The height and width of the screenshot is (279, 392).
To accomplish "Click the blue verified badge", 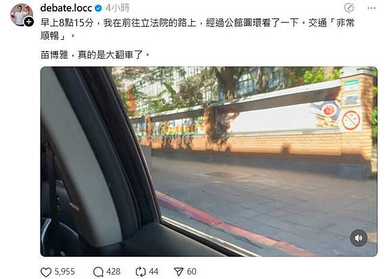I will [x=98, y=8].
